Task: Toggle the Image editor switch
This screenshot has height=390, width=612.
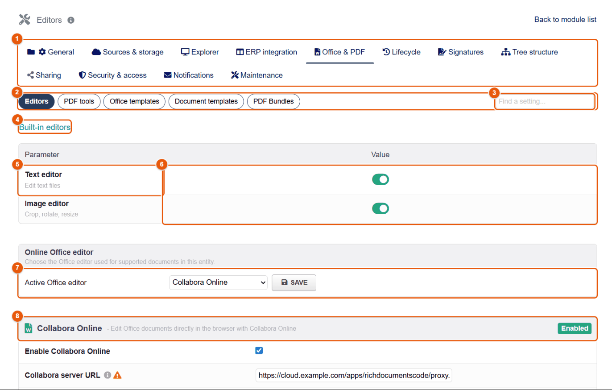Action: coord(380,208)
